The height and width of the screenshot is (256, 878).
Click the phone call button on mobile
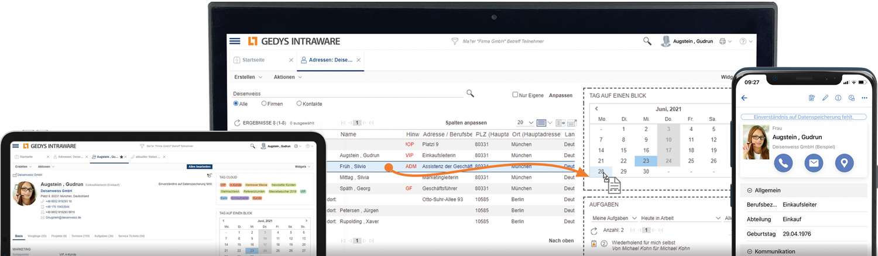pos(783,163)
